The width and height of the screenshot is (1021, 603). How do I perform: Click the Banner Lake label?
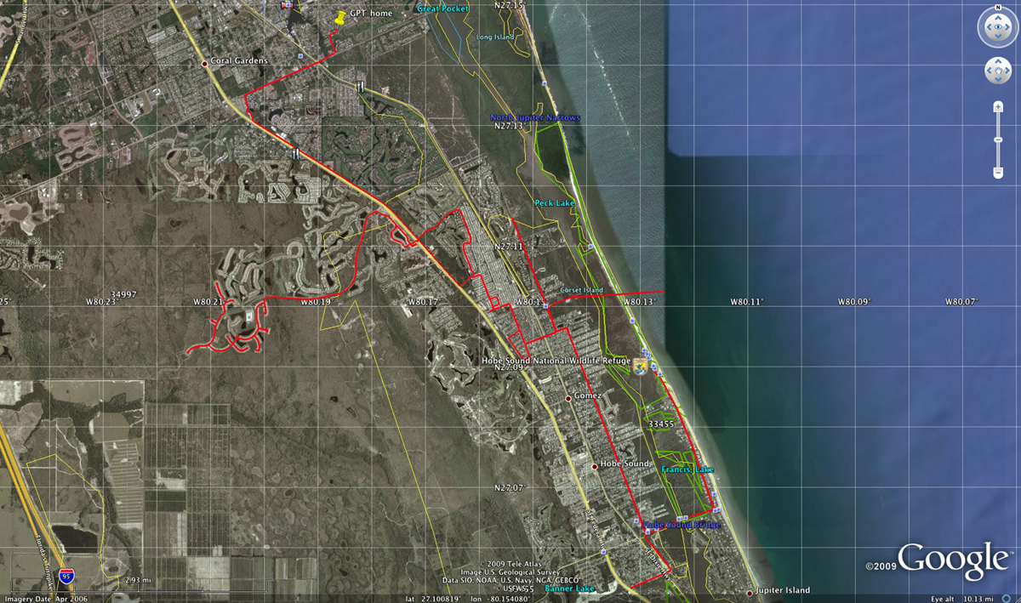point(570,589)
